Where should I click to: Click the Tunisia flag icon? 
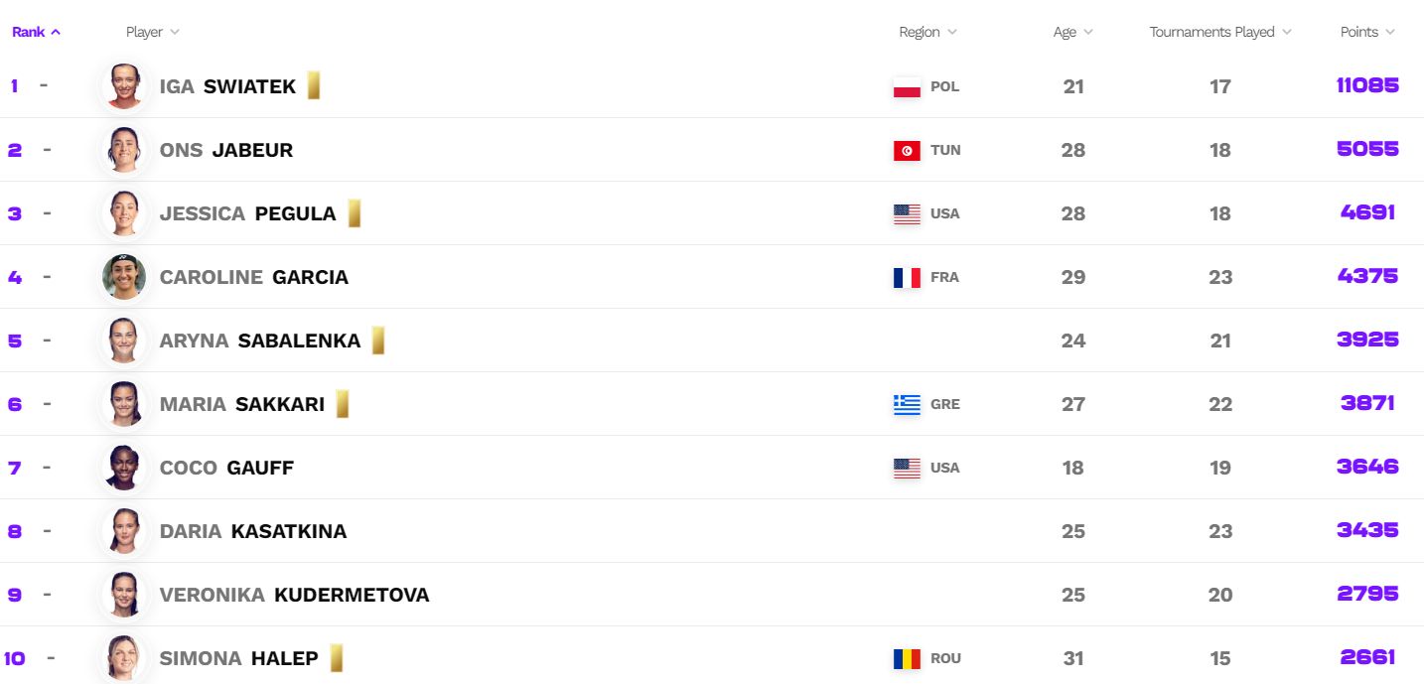pyautogui.click(x=907, y=150)
